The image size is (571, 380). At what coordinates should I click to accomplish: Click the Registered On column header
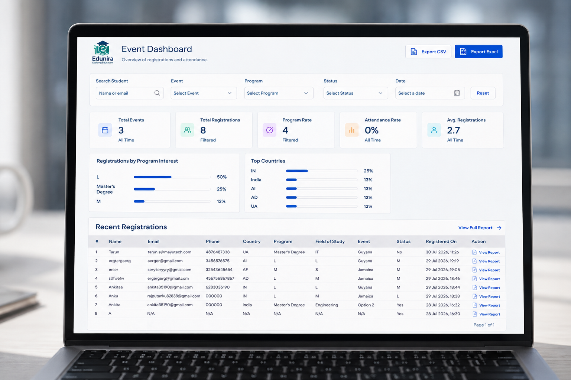point(441,241)
